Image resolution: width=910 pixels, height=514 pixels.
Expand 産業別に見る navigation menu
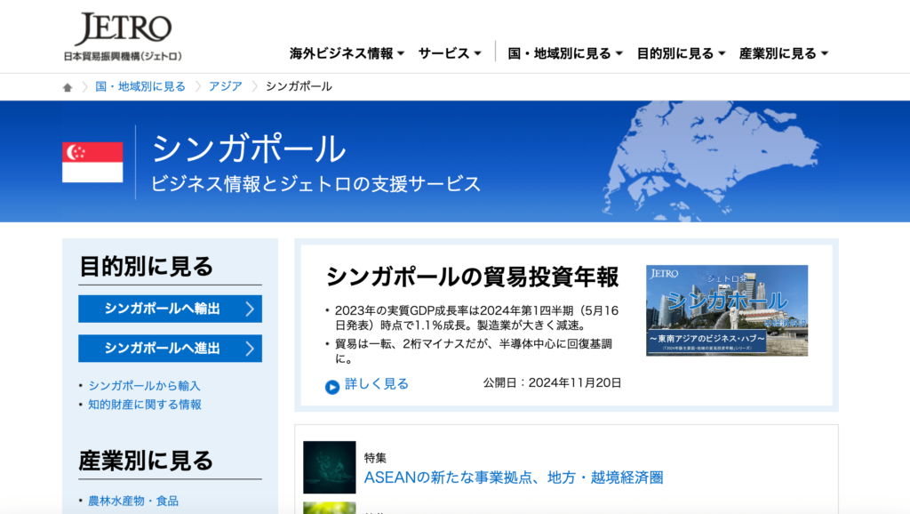(x=784, y=53)
